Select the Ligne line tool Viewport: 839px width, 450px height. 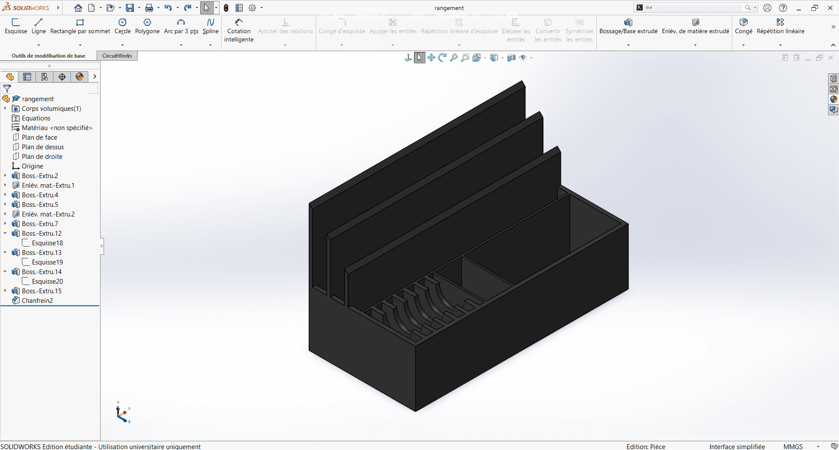tap(38, 26)
